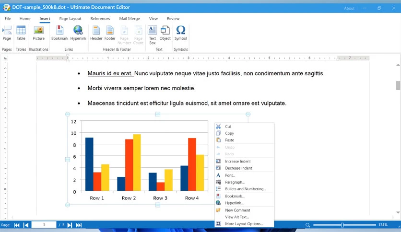Click the chart's left-middle resize handle
This screenshot has width=401, height=232.
68,160
